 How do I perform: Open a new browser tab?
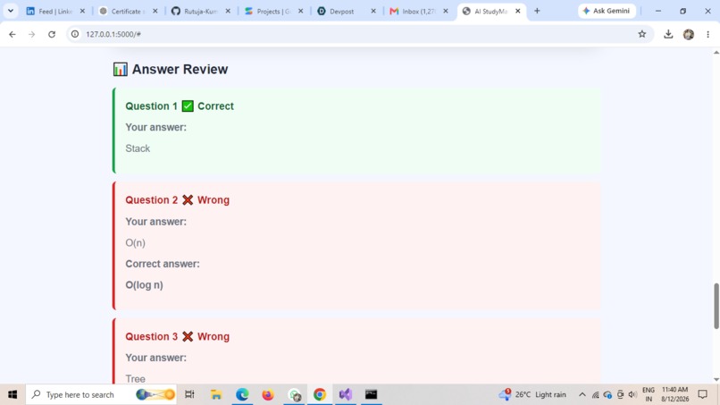pos(537,11)
